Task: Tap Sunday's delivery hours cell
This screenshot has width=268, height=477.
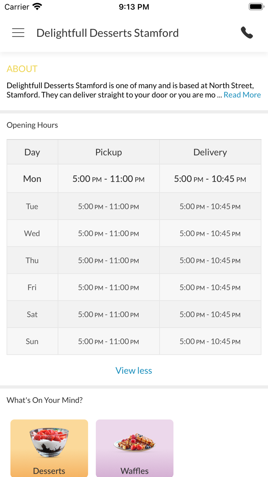Action: tap(210, 341)
